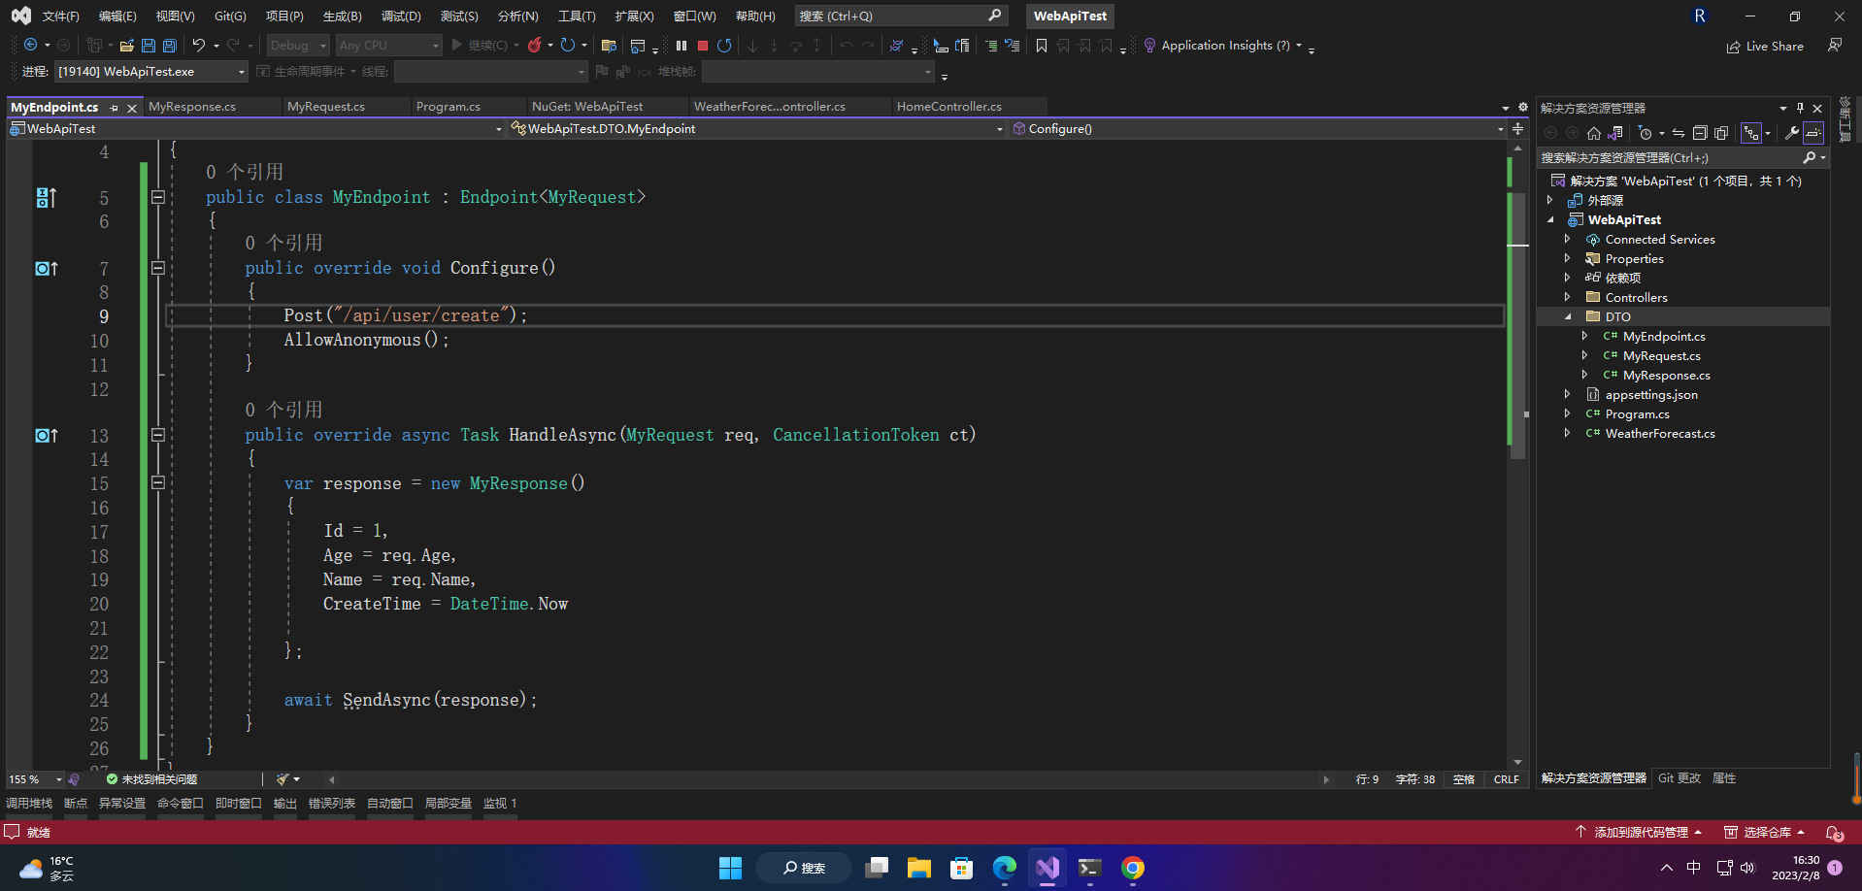Close the MyEndpoint.cs tab
The image size is (1862, 891).
(x=132, y=108)
